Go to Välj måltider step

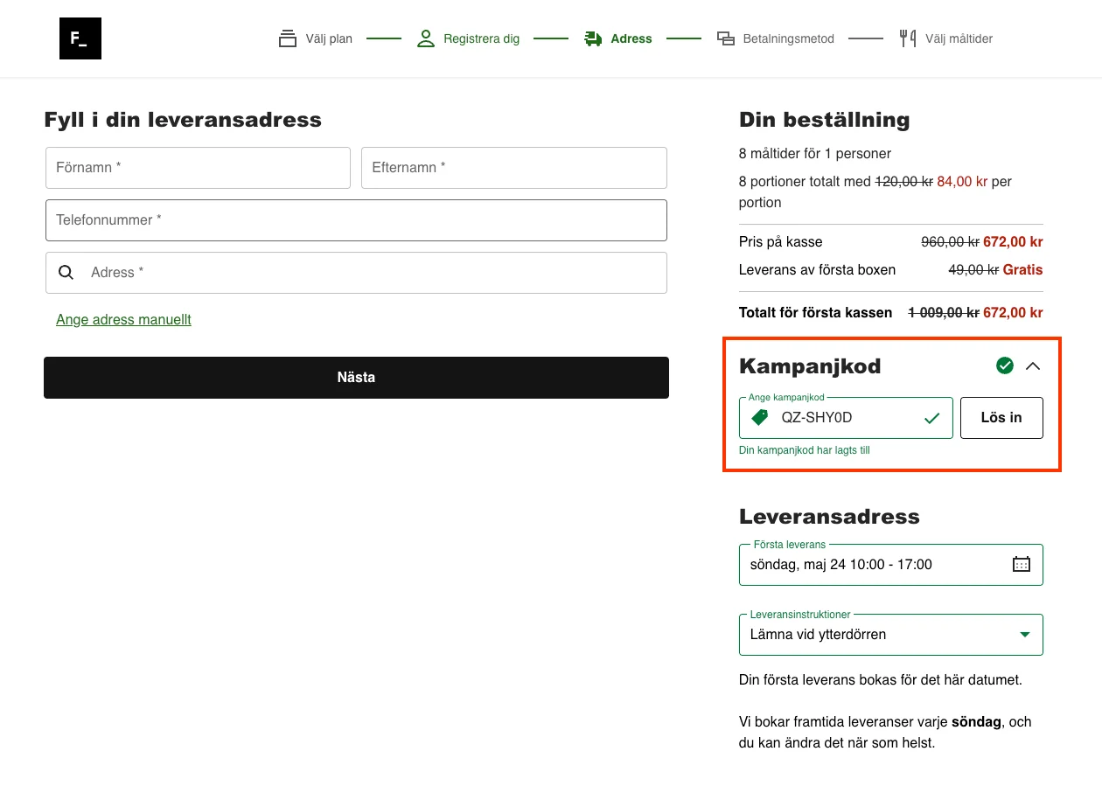click(946, 38)
